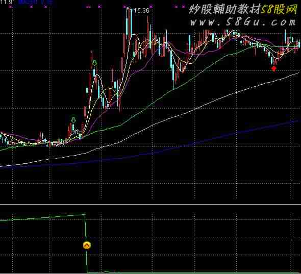
Task: Click the lower green arrow signal above early breakout candles
Action: (x=73, y=120)
